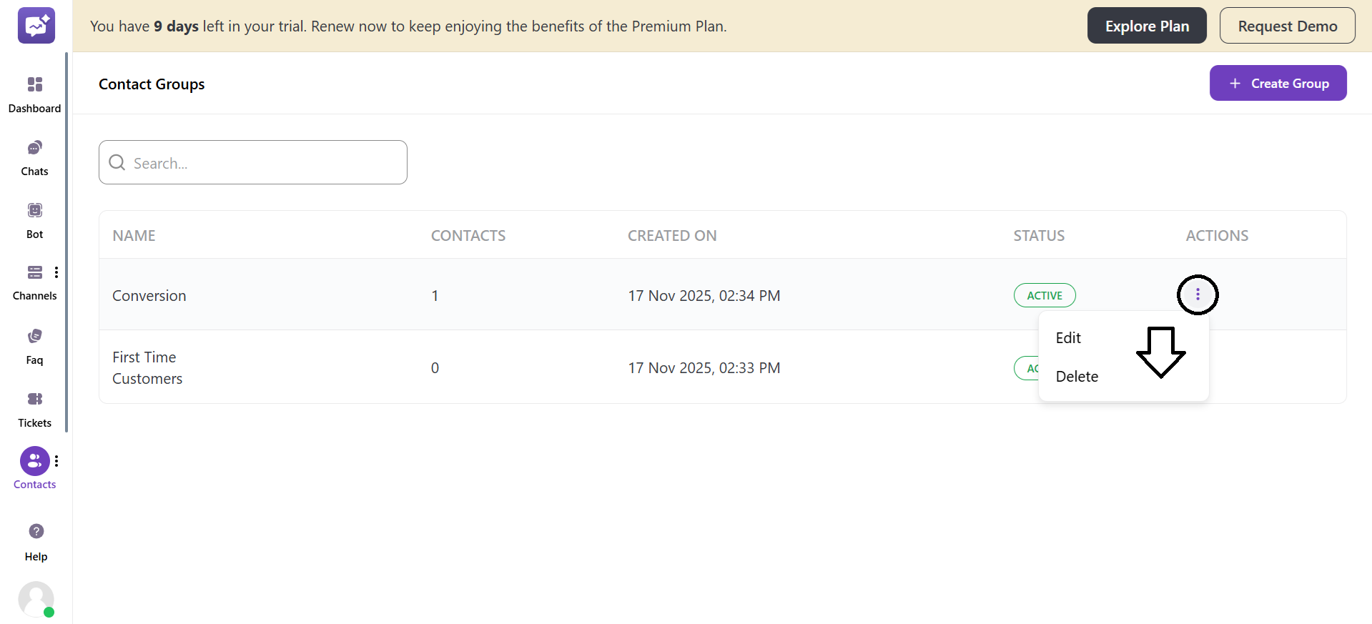Open the actions menu for the Conversion group

click(x=1198, y=294)
